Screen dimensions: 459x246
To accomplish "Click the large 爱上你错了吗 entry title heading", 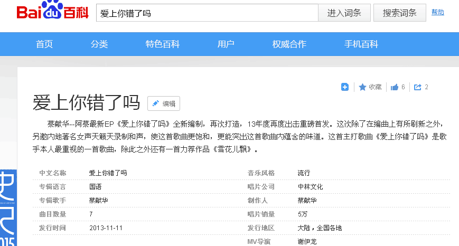I will tap(86, 102).
